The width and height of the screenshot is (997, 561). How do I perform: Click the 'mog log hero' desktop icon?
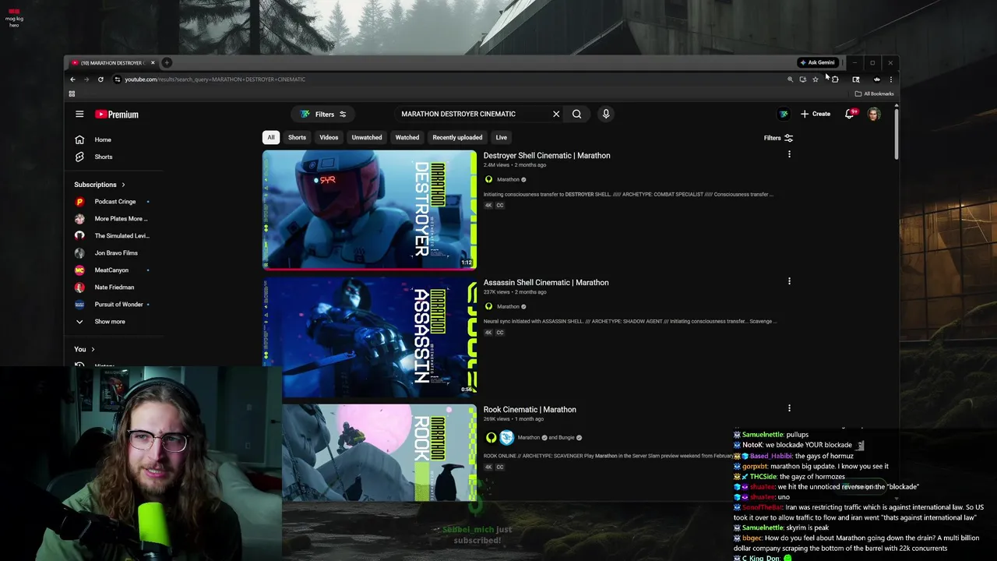pyautogui.click(x=14, y=17)
